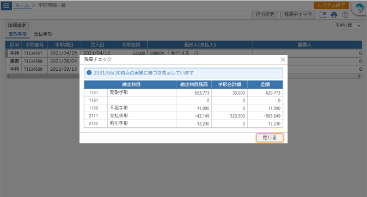Select the 受取手形 account name cell
Screen dimensions: 367x197
(x=142, y=93)
